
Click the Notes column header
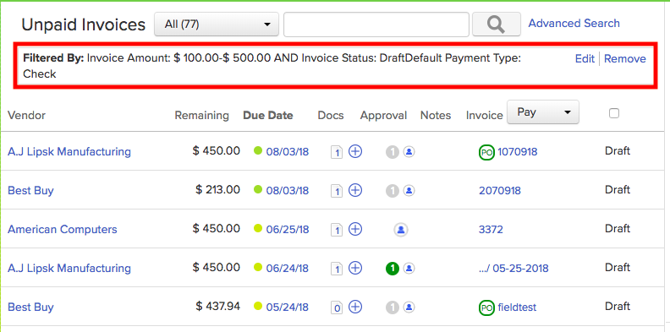tap(436, 115)
